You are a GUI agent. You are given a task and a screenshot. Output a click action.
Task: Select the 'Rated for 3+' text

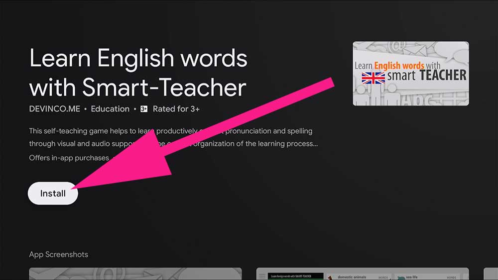[x=176, y=109]
